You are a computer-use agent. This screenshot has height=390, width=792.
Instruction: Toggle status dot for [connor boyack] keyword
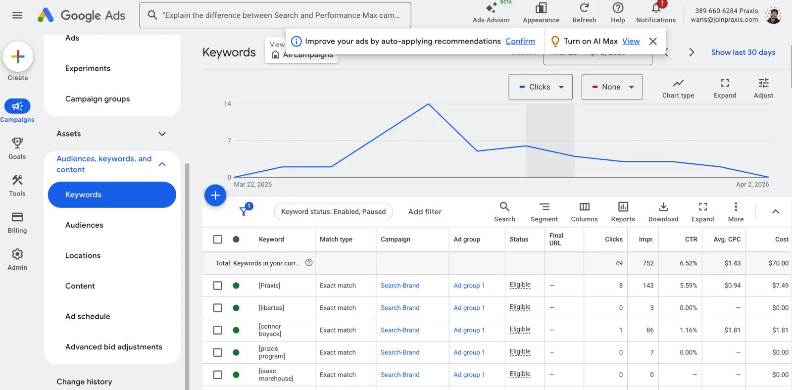pyautogui.click(x=236, y=330)
